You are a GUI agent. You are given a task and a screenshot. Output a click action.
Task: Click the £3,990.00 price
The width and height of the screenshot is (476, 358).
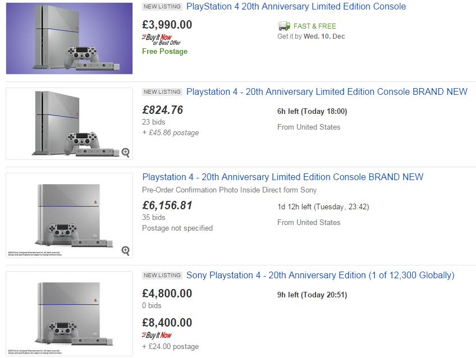[167, 25]
